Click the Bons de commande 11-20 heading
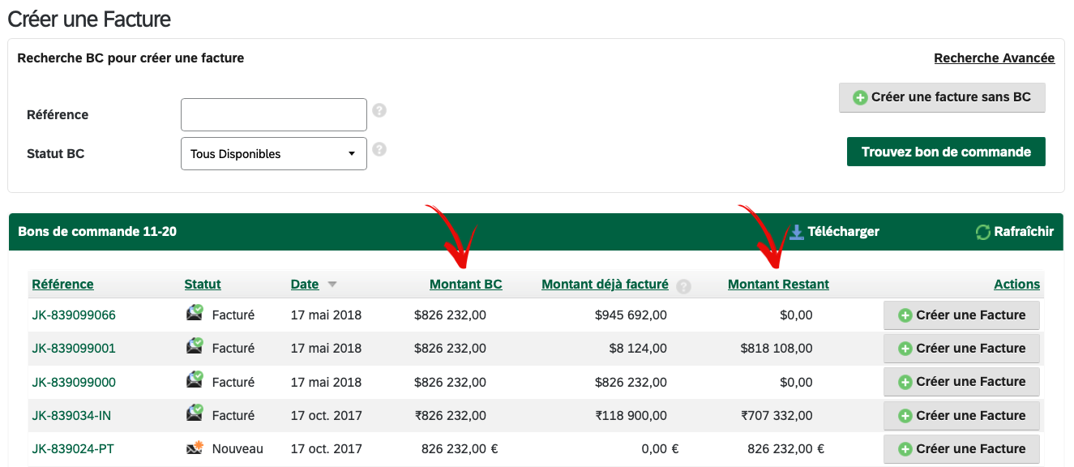 click(97, 231)
